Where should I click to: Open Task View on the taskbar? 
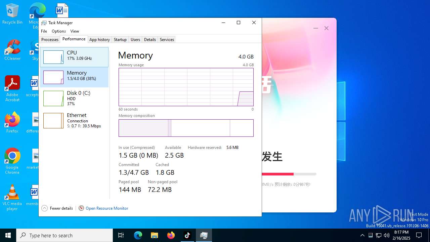click(121, 235)
